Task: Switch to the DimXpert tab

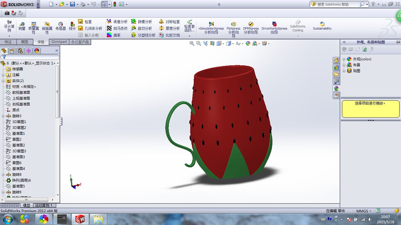Action: [59, 42]
